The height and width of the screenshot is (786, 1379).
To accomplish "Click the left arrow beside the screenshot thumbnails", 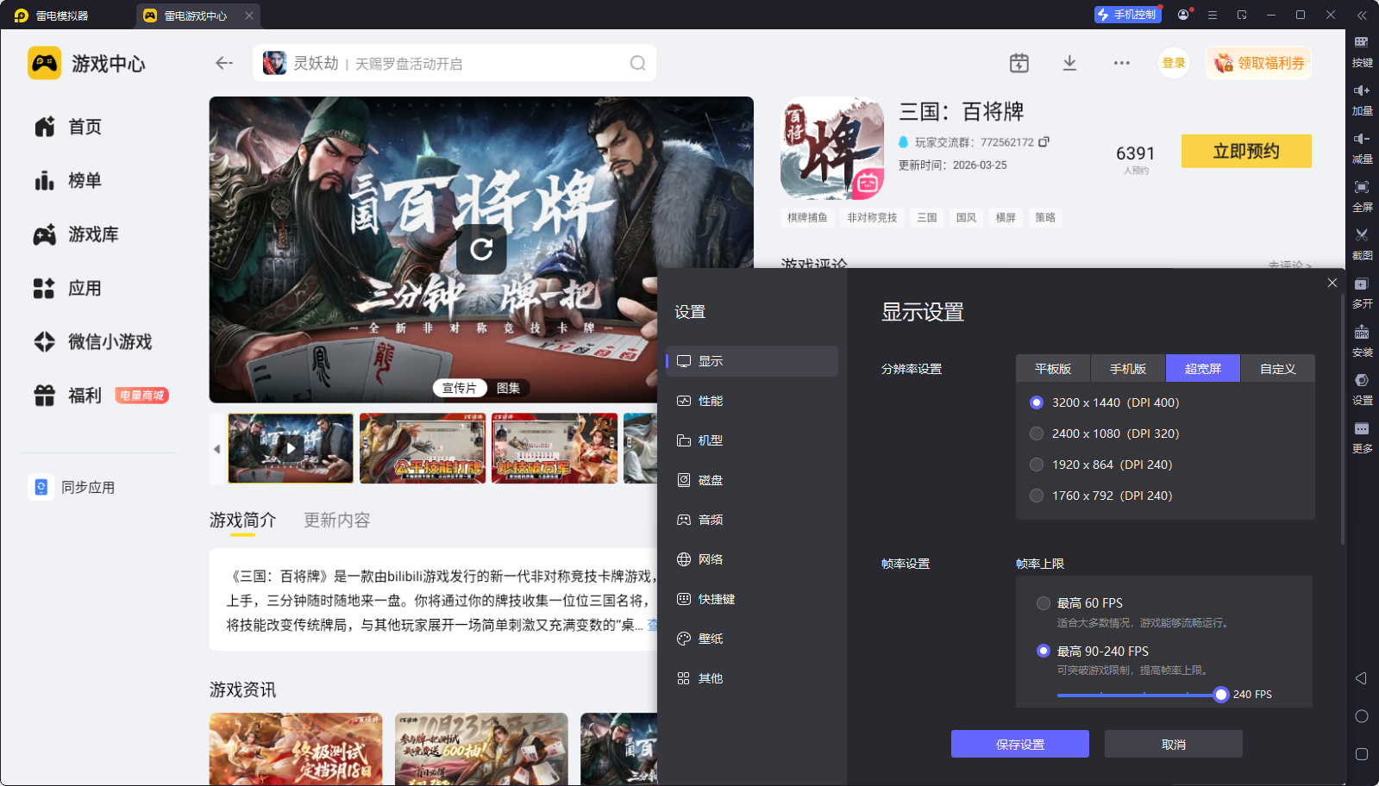I will pos(217,449).
